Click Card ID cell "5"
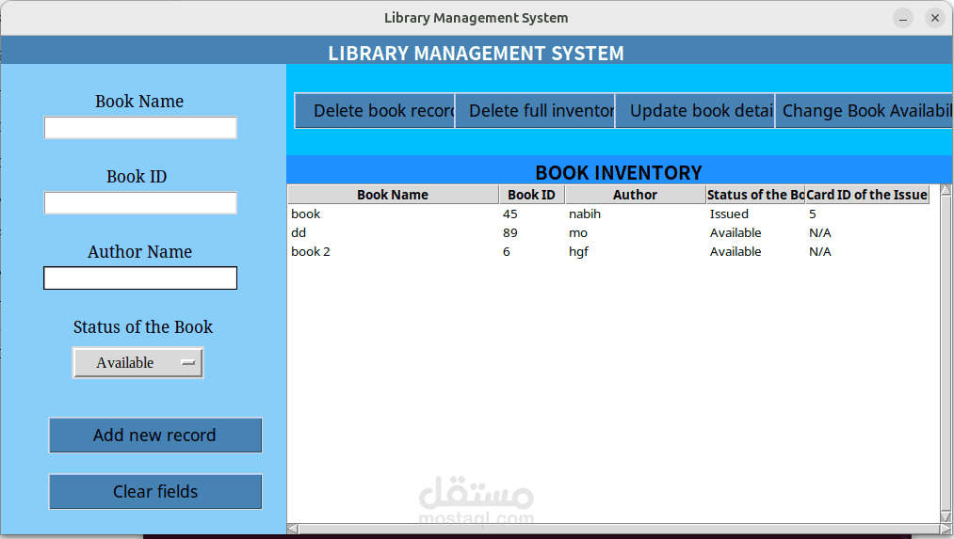Viewport: 954px width, 539px height. click(812, 214)
